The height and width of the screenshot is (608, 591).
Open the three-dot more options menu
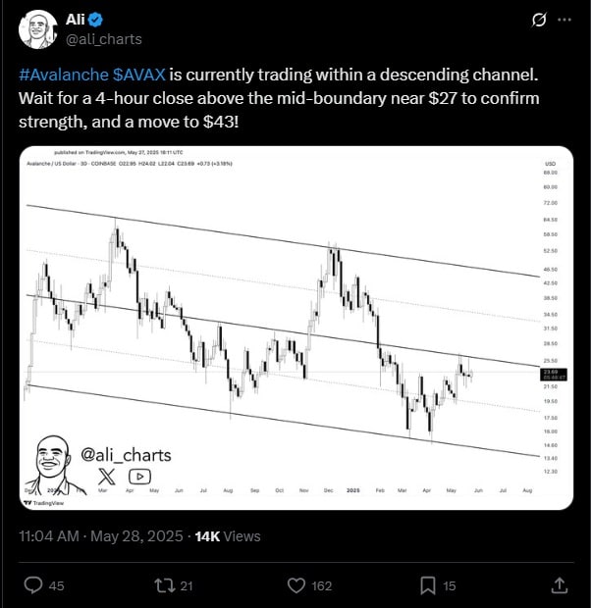click(x=564, y=20)
